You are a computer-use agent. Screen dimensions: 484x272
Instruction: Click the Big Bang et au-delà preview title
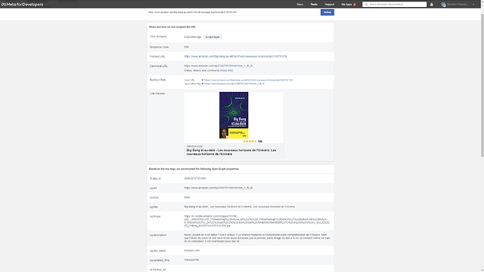pos(231,152)
